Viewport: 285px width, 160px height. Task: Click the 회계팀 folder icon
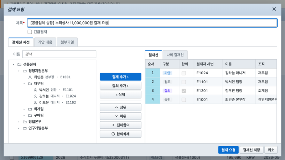click(x=30, y=109)
